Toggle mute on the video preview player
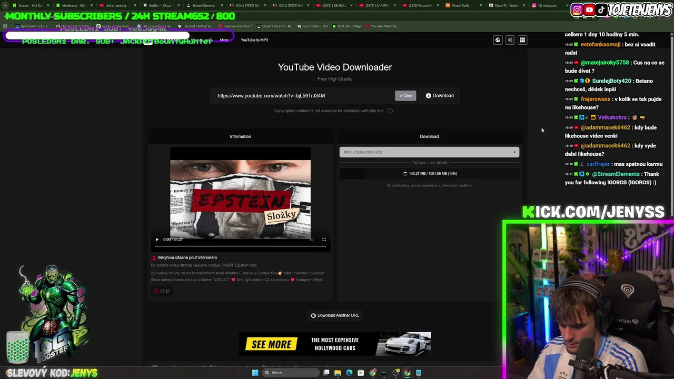The width and height of the screenshot is (674, 379). pos(312,240)
